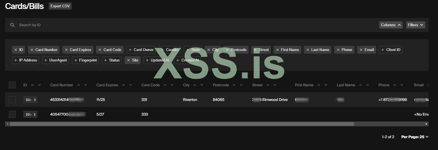
Task: Click the Export CSV button
Action: pos(60,6)
